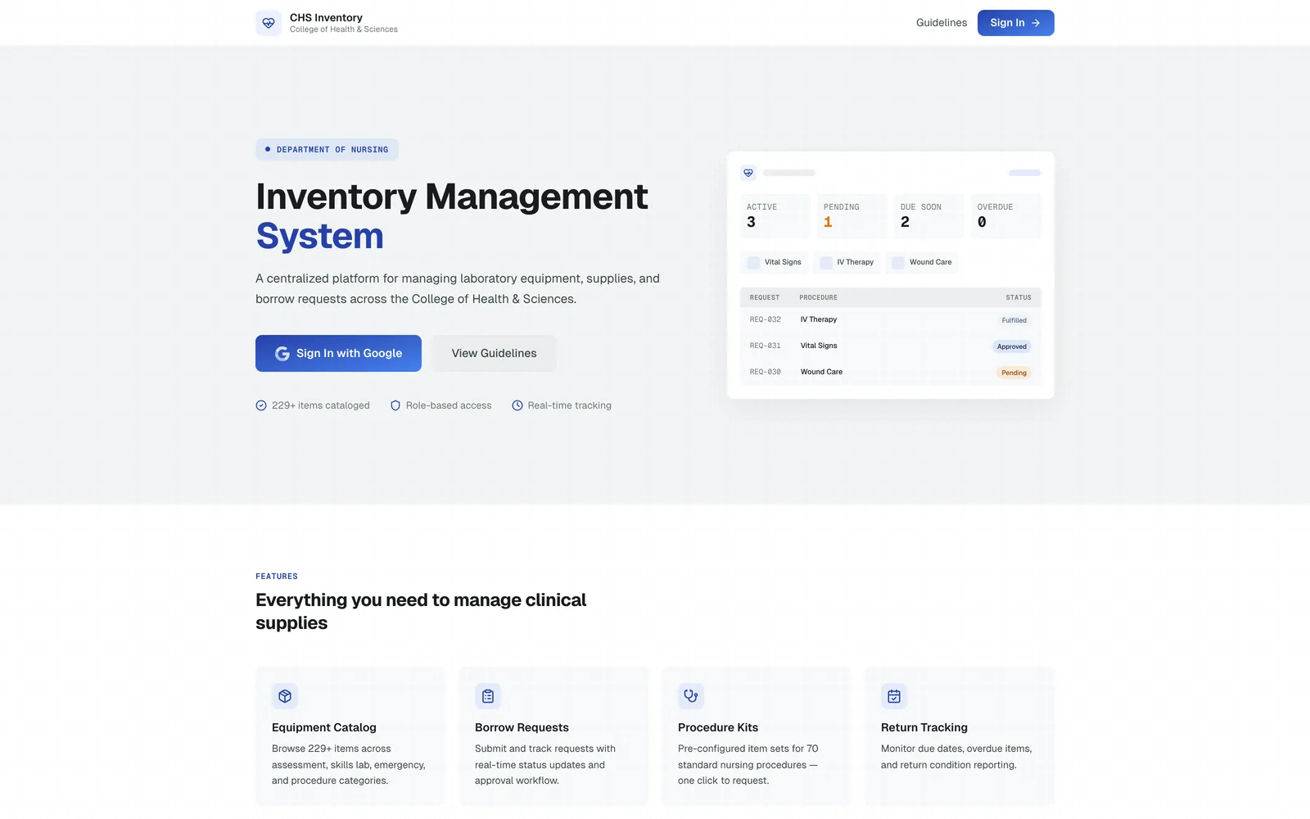Image resolution: width=1310 pixels, height=819 pixels.
Task: Click the shield icon by Role-based access
Action: click(395, 405)
